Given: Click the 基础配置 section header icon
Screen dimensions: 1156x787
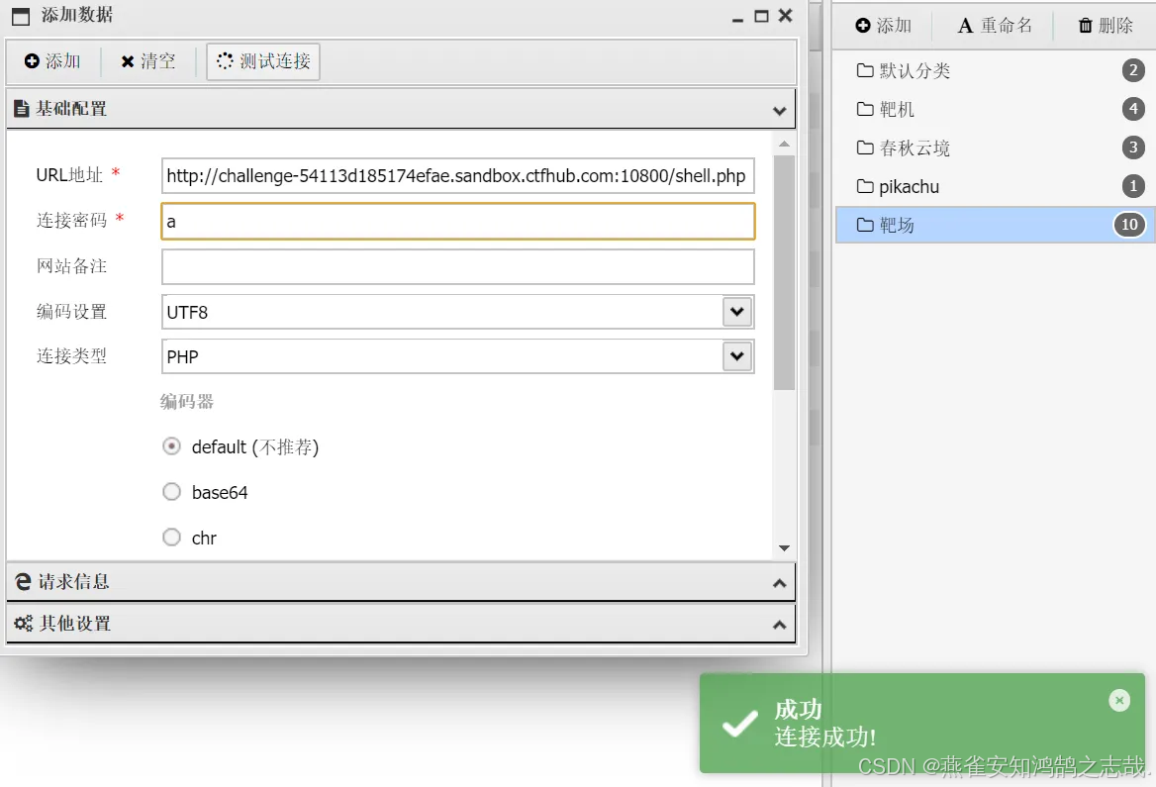Looking at the screenshot, I should click(22, 109).
